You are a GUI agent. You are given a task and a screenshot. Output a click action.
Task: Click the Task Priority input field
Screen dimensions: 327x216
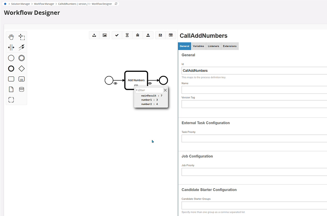(254, 138)
